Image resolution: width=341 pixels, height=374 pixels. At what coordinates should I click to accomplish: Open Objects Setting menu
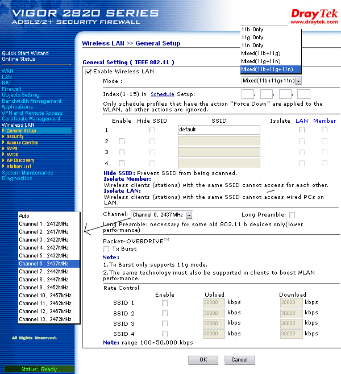click(20, 95)
